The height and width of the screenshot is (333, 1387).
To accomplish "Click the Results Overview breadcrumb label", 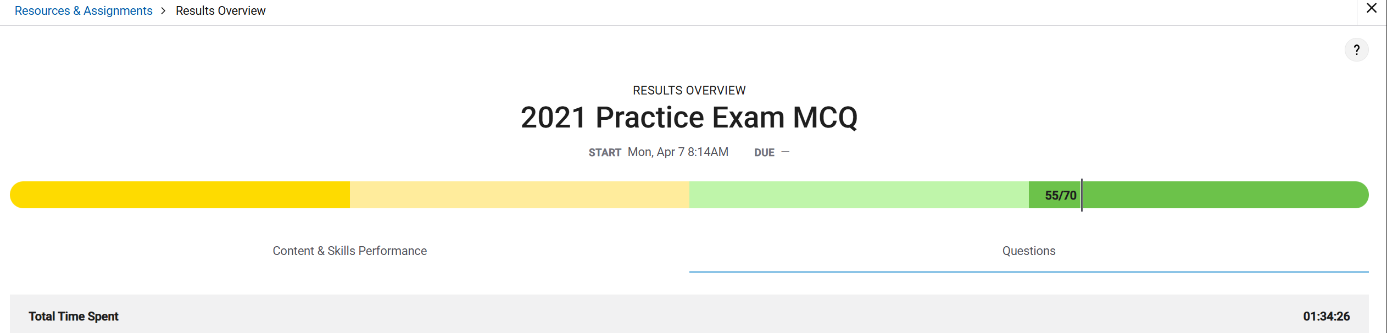I will point(220,10).
